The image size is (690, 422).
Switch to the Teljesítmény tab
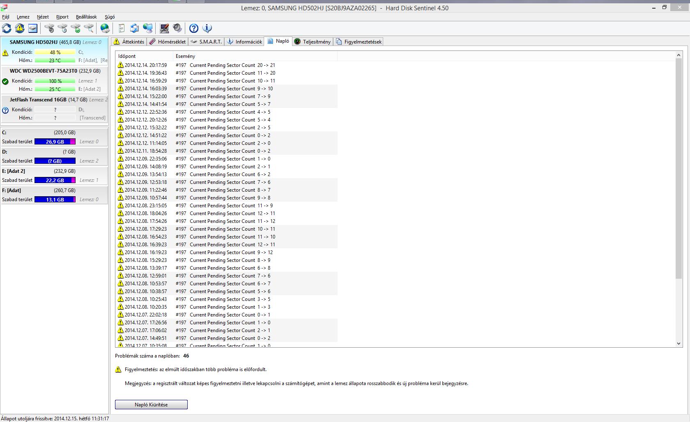pyautogui.click(x=313, y=41)
